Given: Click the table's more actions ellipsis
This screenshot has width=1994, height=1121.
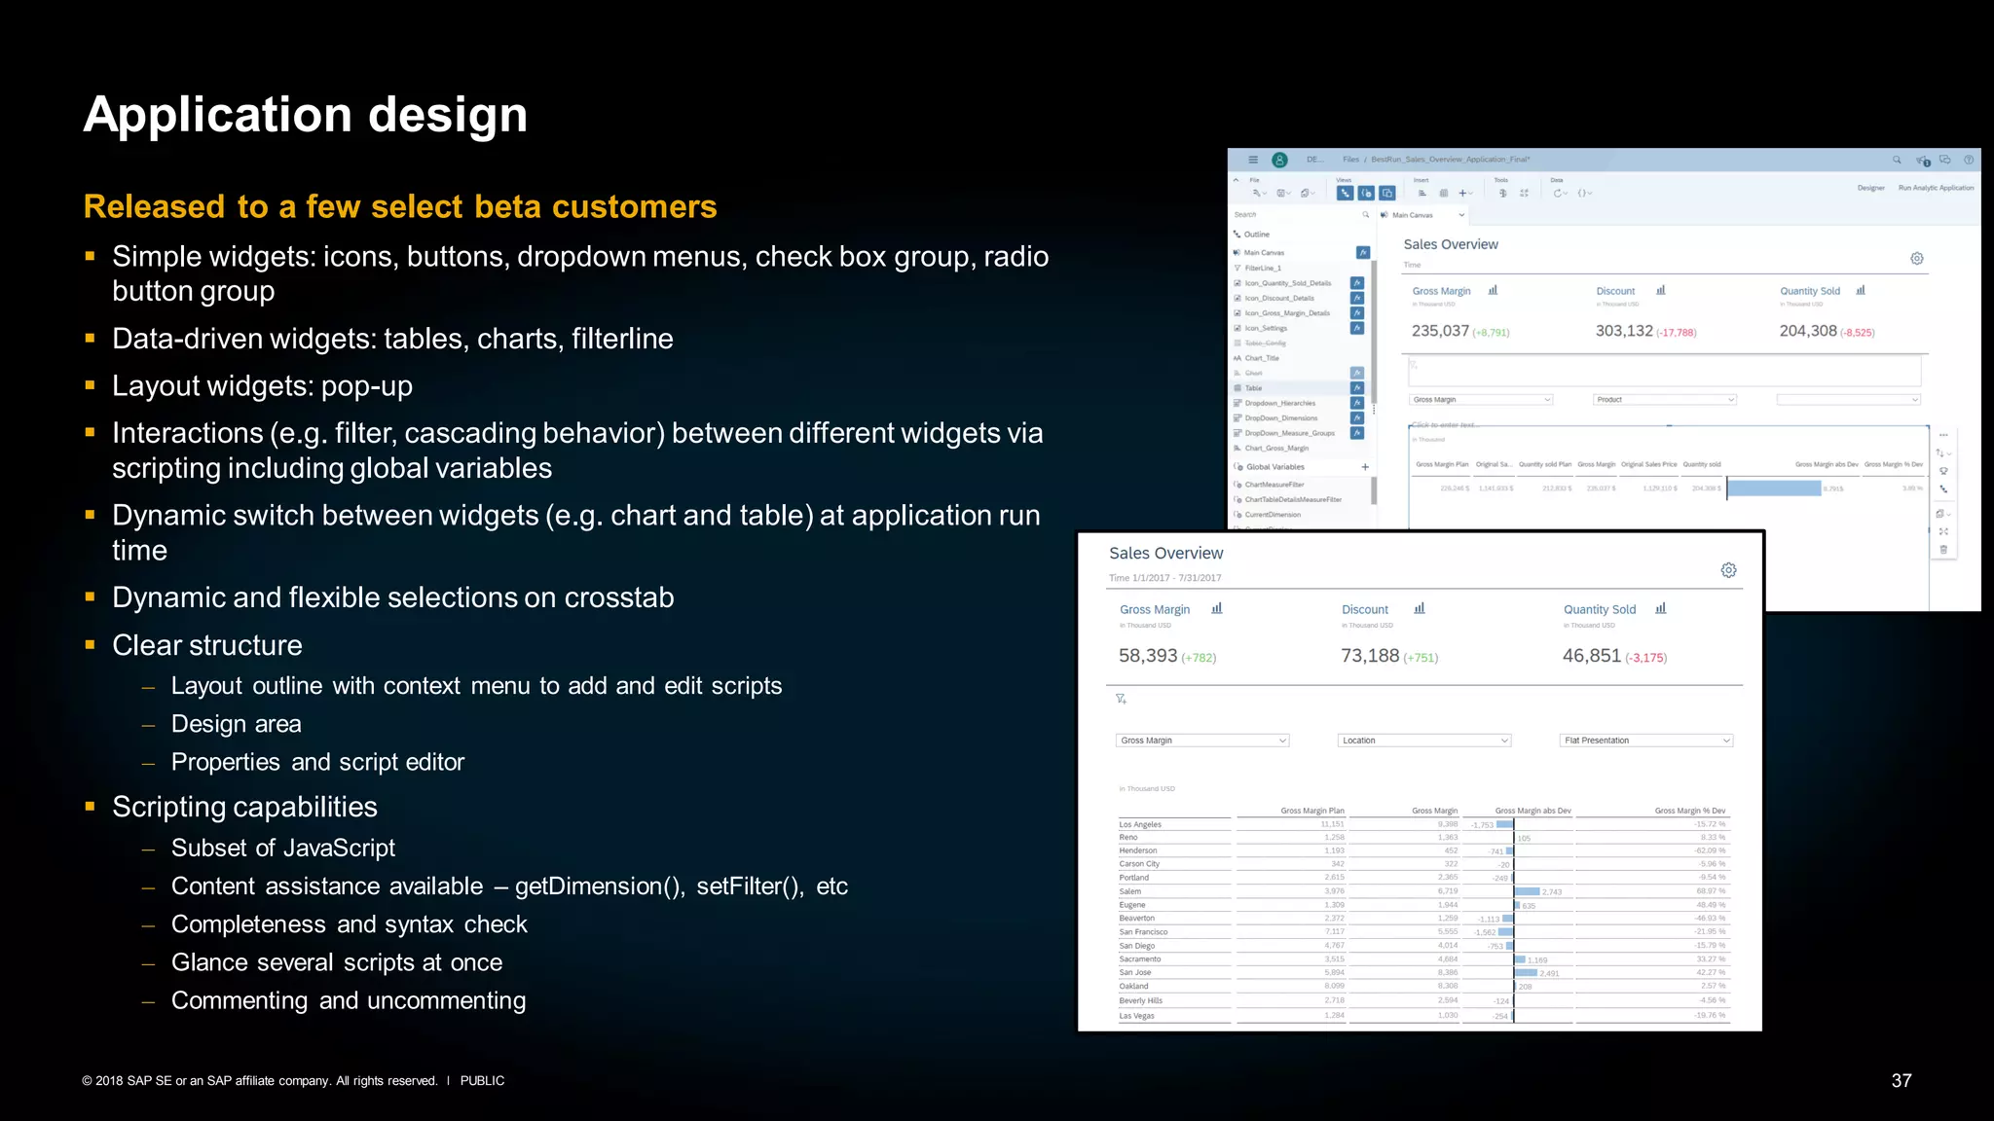Looking at the screenshot, I should click(1943, 435).
